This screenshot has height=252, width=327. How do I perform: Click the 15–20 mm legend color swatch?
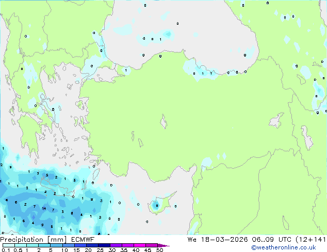(80, 245)
